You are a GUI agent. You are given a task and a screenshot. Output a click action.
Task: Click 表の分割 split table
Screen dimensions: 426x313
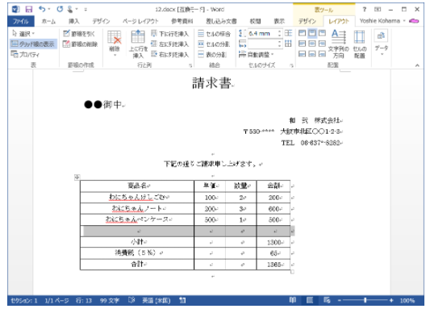click(x=212, y=54)
